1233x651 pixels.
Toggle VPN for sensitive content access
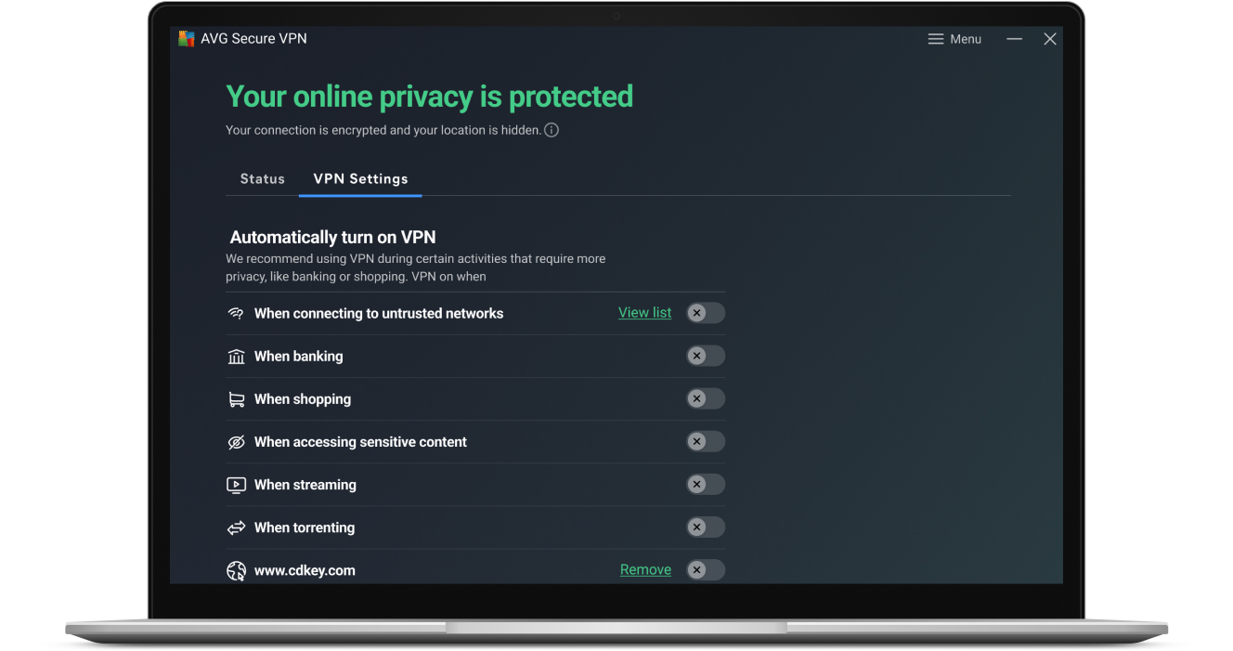[705, 441]
